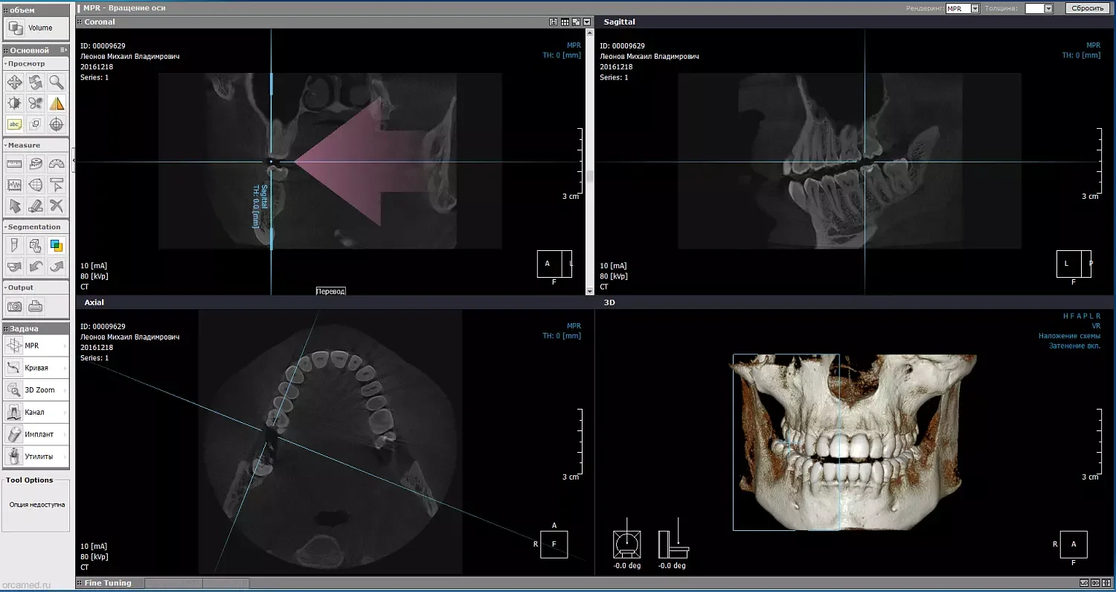Select the Pan (move) tool in Просмотр
Viewport: 1116px width, 592px height.
pos(14,83)
